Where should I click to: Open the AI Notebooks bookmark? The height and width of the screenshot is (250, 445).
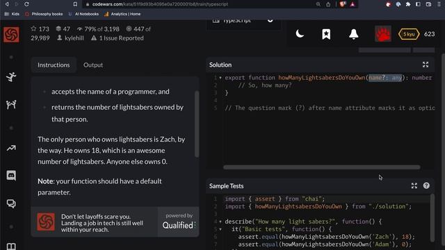[x=83, y=14]
